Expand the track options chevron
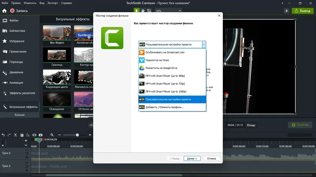This screenshot has height=177, width=316. point(26,145)
